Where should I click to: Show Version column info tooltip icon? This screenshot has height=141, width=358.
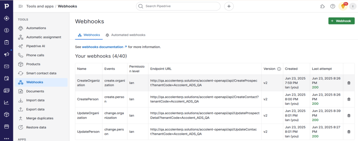pos(279,69)
